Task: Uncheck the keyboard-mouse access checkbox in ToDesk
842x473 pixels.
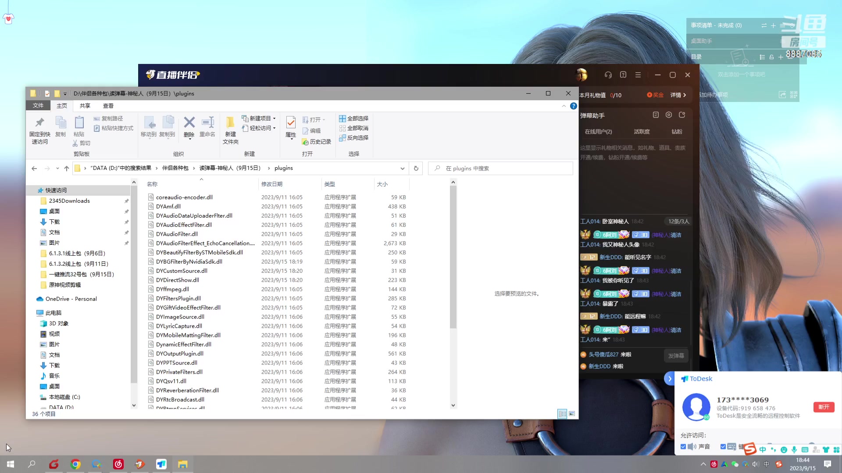Action: (723, 447)
